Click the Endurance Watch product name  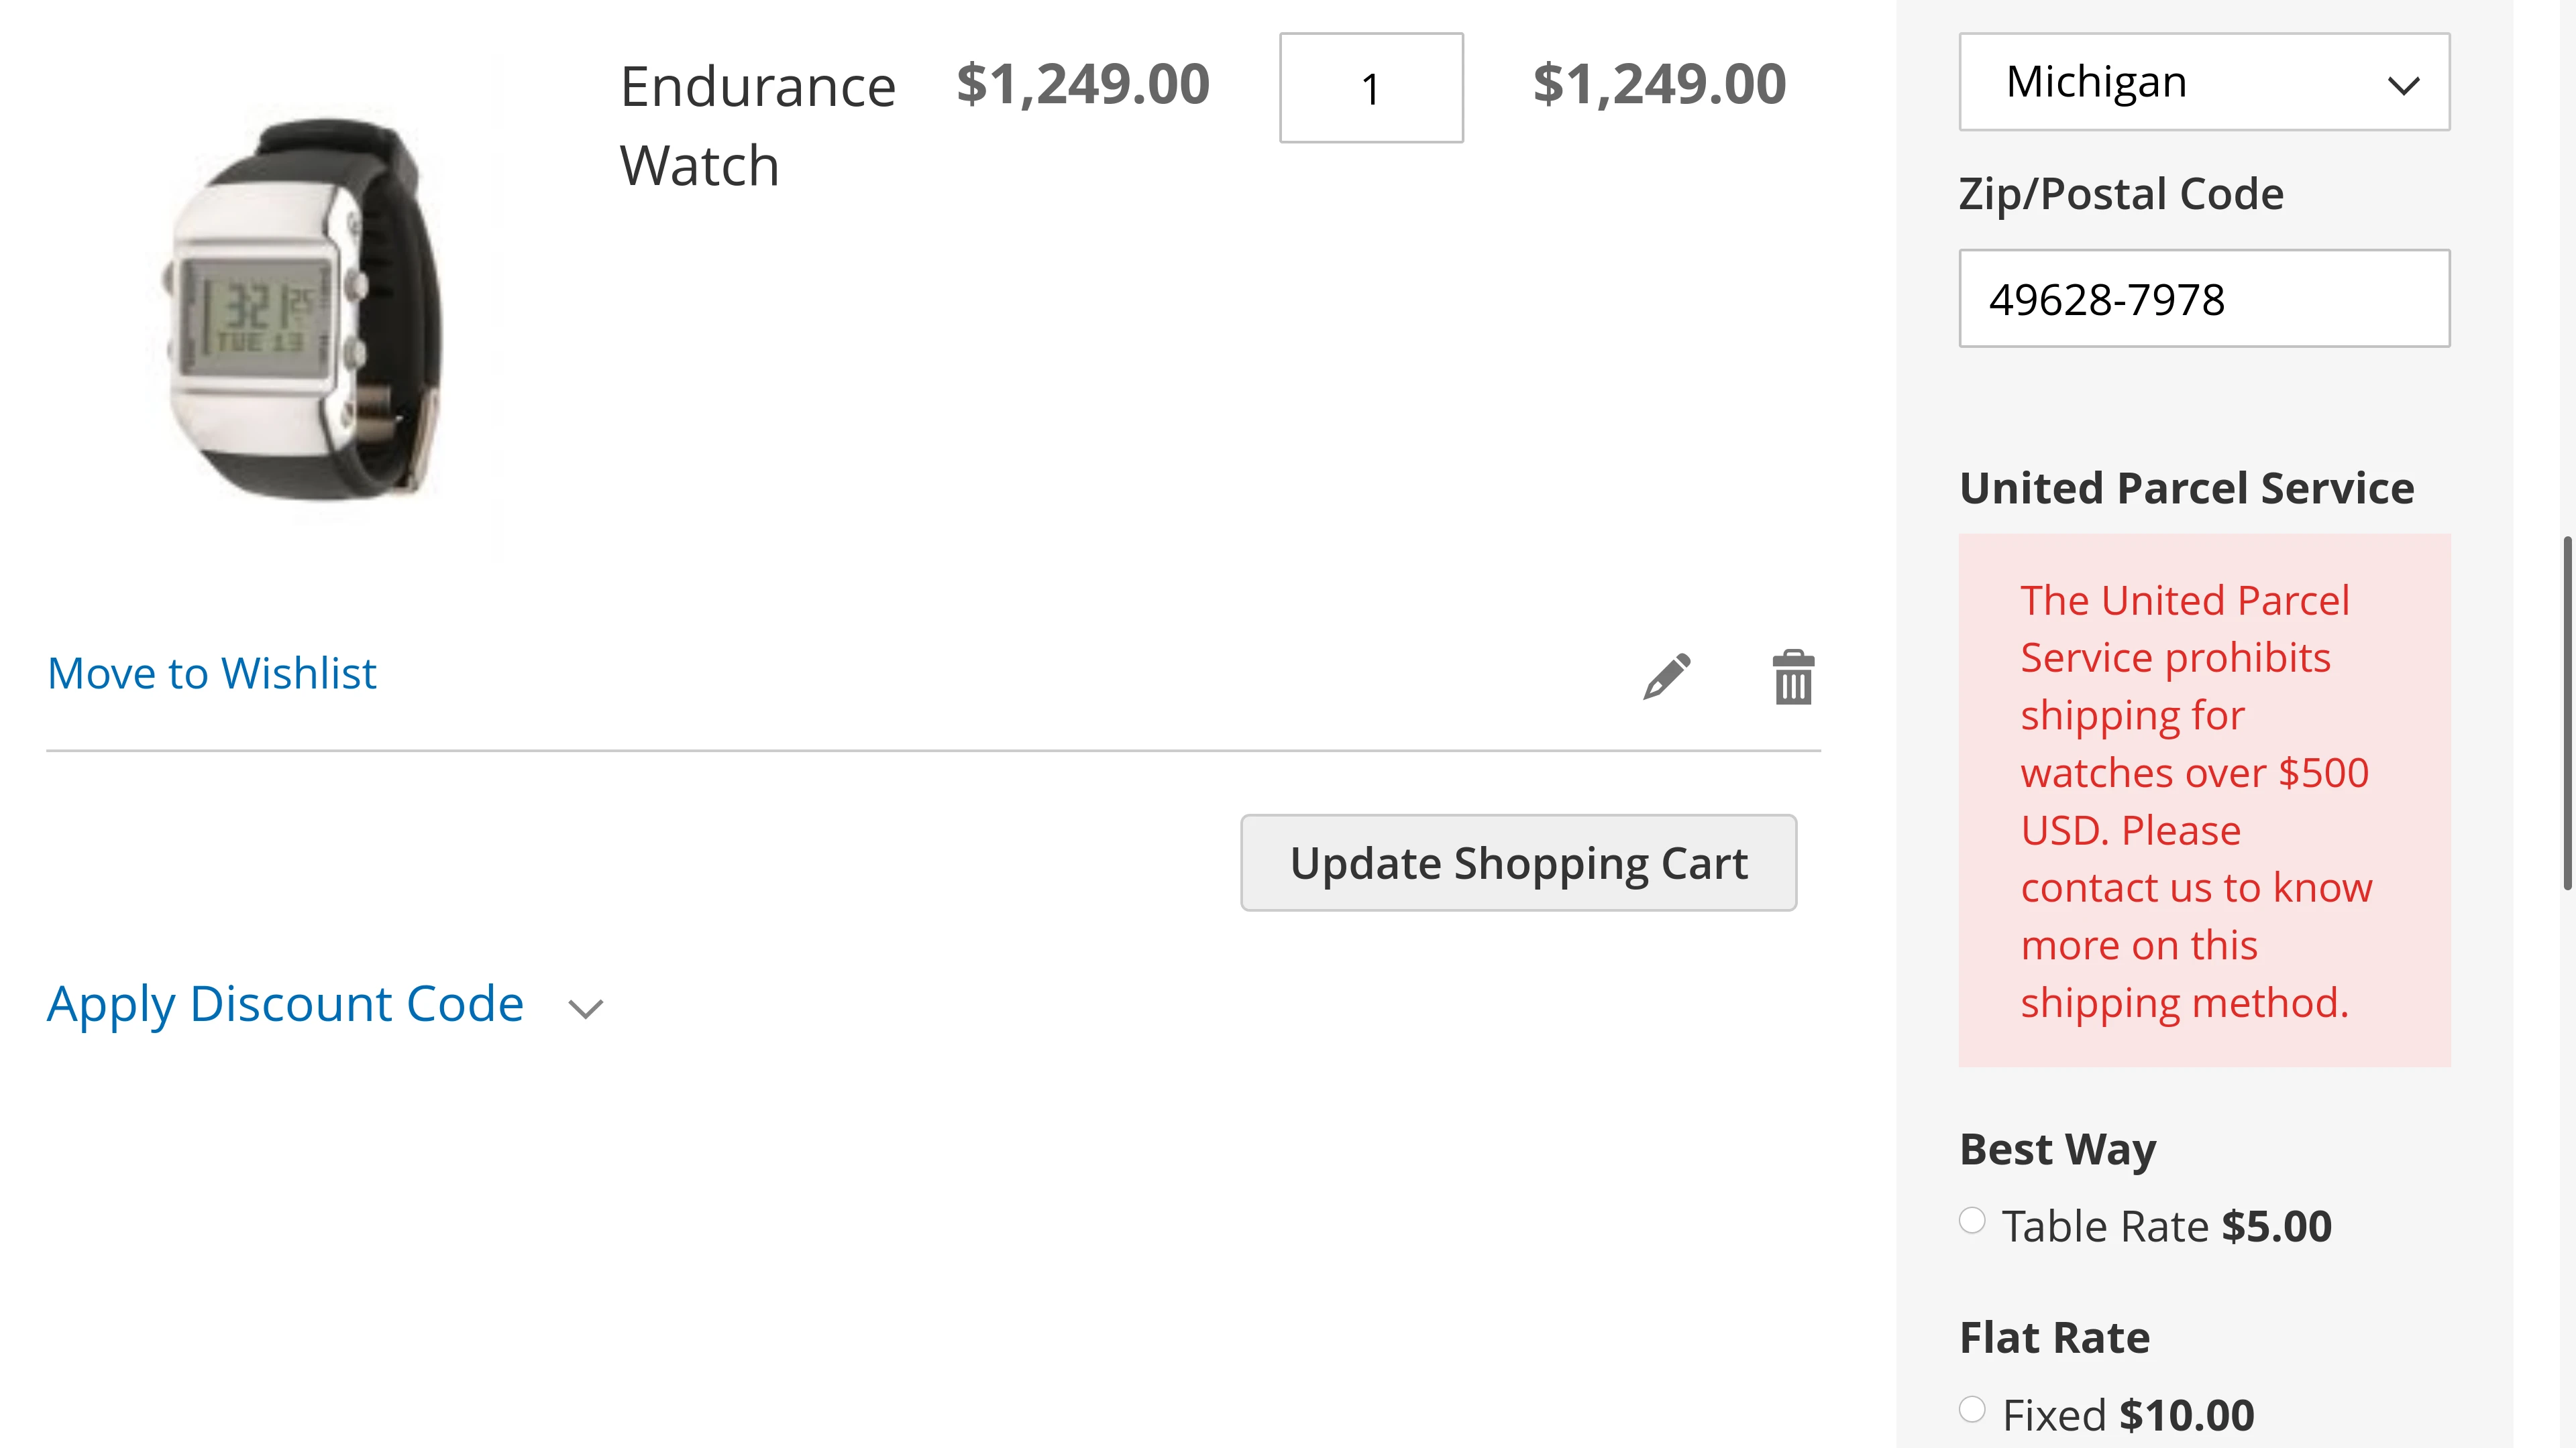[757, 125]
